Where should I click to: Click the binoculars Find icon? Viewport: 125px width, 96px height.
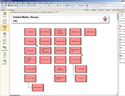[x=81, y=5]
